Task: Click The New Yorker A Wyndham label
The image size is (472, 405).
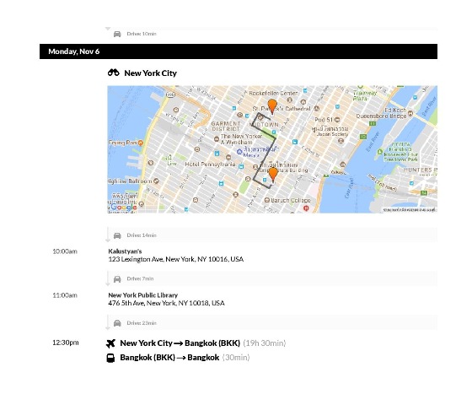Action: pos(241,139)
